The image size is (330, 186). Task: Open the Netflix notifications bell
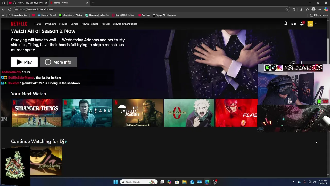[302, 24]
